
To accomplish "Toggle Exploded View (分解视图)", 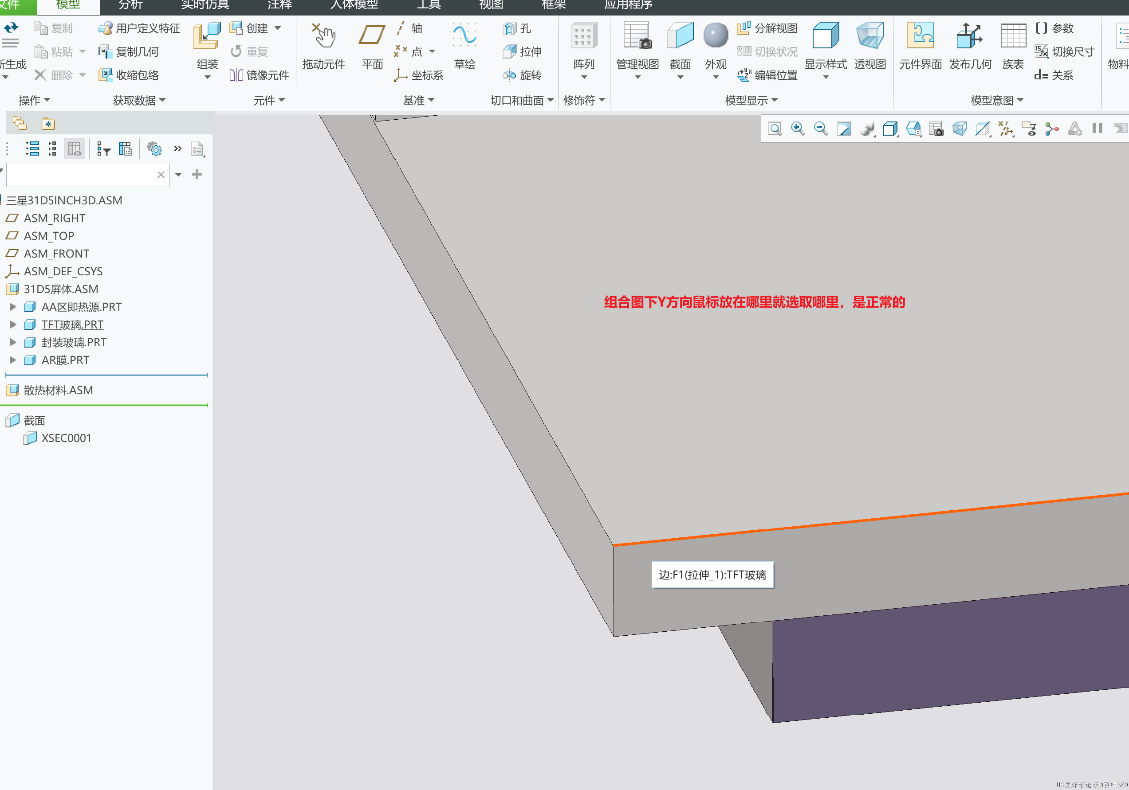I will 767,28.
